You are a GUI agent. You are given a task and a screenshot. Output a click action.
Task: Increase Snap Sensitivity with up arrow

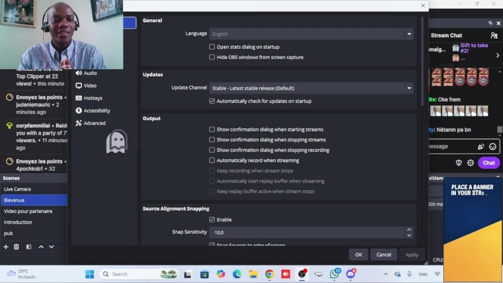coord(409,230)
